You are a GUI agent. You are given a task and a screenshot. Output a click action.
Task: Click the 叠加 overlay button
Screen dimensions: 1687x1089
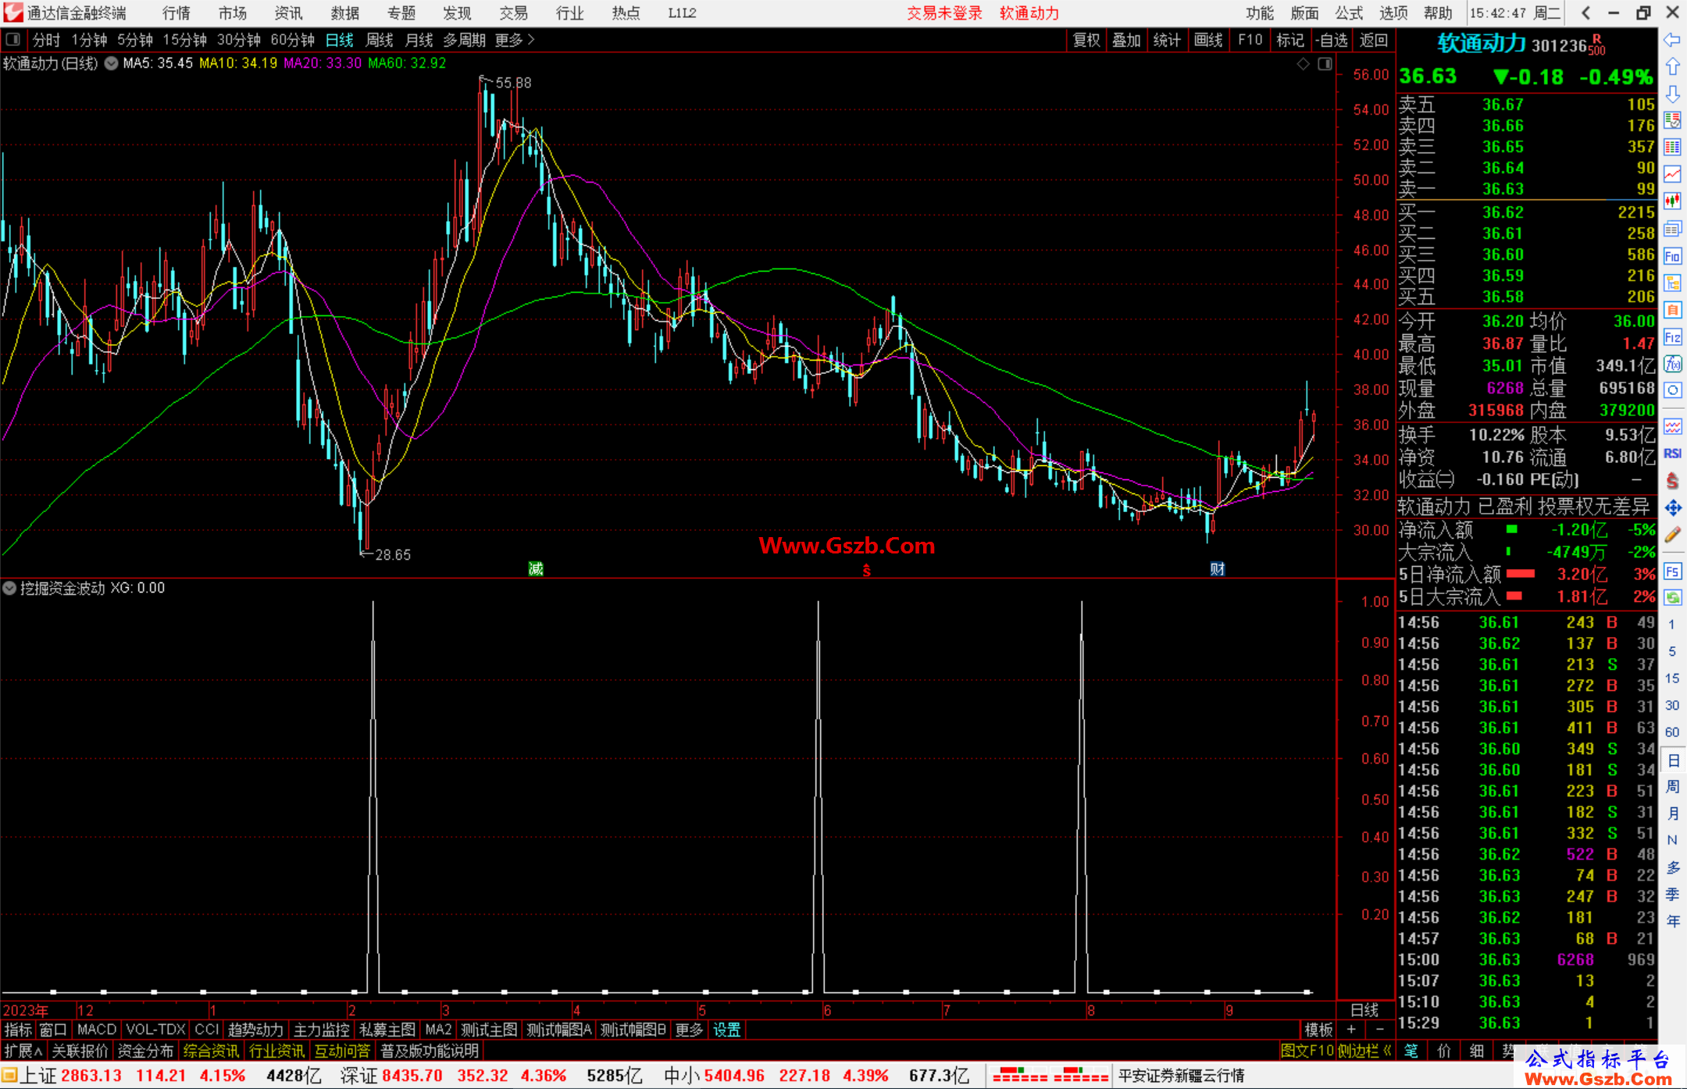pos(1126,40)
